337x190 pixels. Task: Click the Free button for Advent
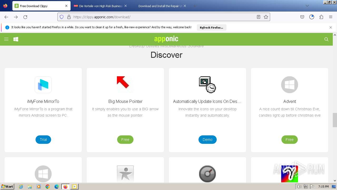point(290,140)
